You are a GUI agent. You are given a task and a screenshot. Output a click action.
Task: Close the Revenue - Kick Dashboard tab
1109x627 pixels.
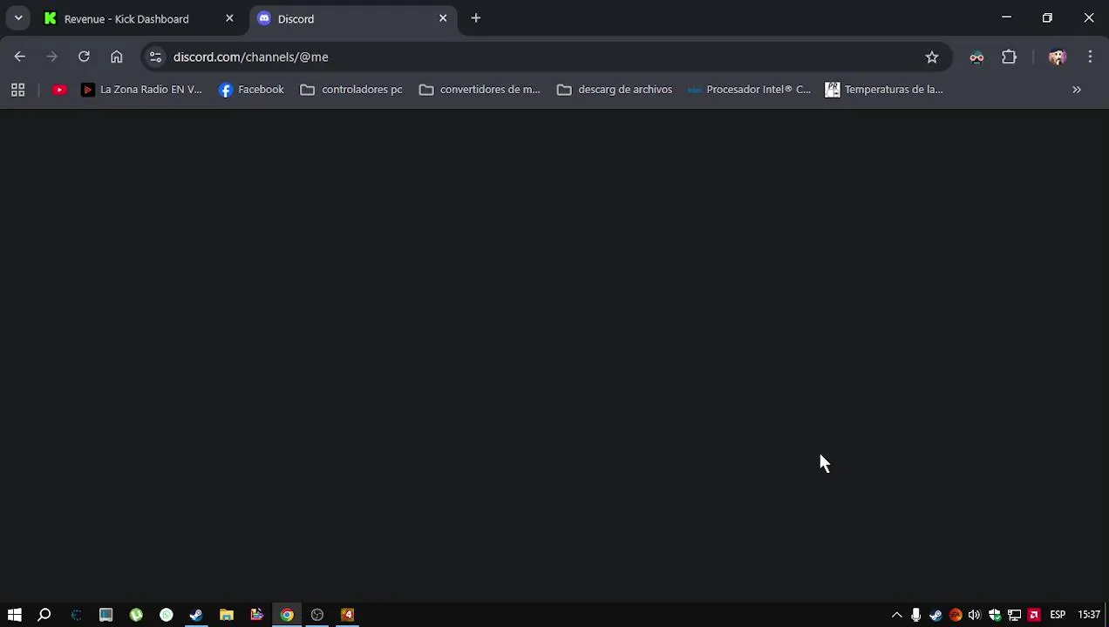pos(229,18)
